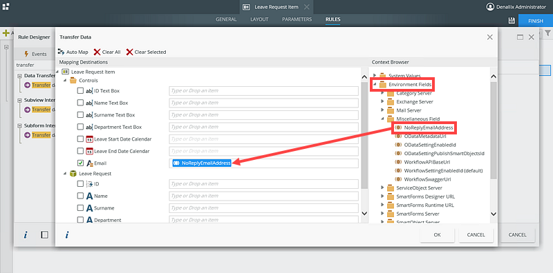The width and height of the screenshot is (553, 273).
Task: Enable the Leave Start Date Calendar checkbox
Action: (x=80, y=139)
